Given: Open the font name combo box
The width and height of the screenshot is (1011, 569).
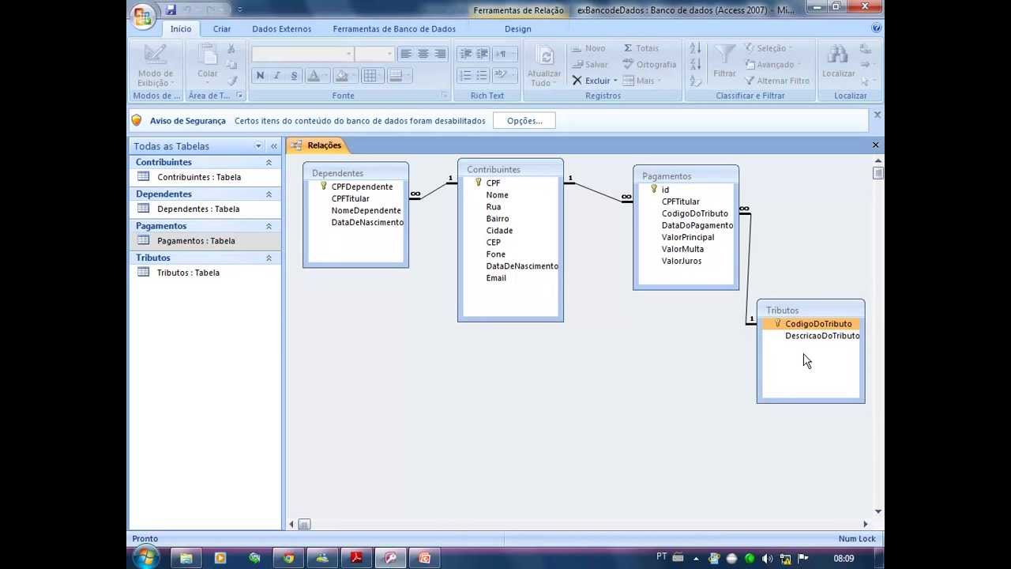Looking at the screenshot, I should pyautogui.click(x=303, y=54).
